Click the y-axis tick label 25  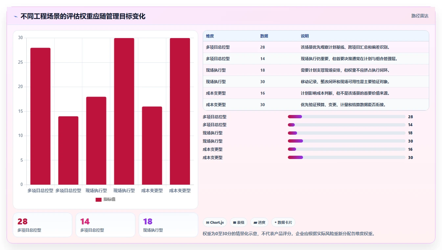point(20,62)
